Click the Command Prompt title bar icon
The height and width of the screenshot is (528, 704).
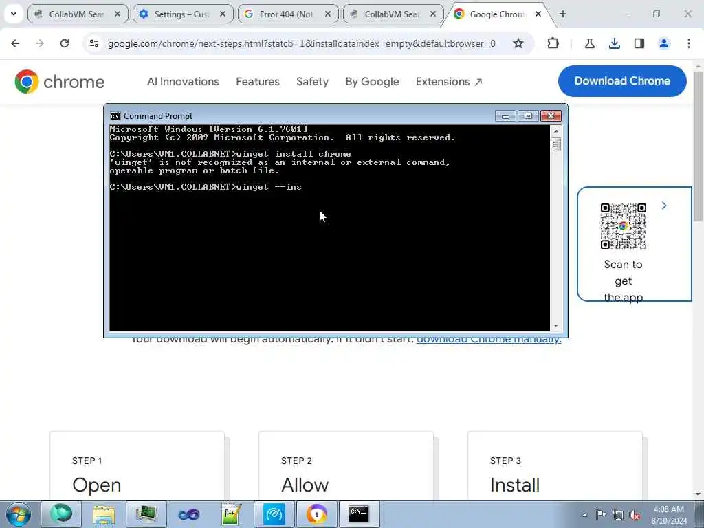click(115, 116)
